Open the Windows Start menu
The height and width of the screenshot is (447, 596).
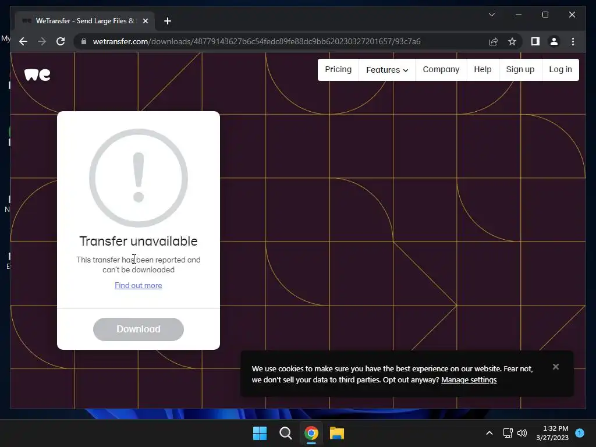260,433
